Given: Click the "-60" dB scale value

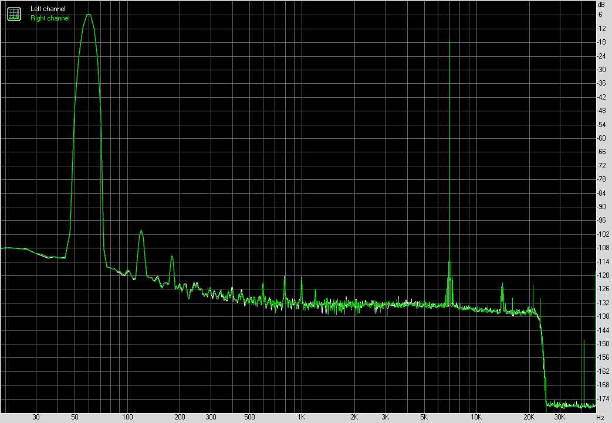Looking at the screenshot, I should click(x=601, y=138).
